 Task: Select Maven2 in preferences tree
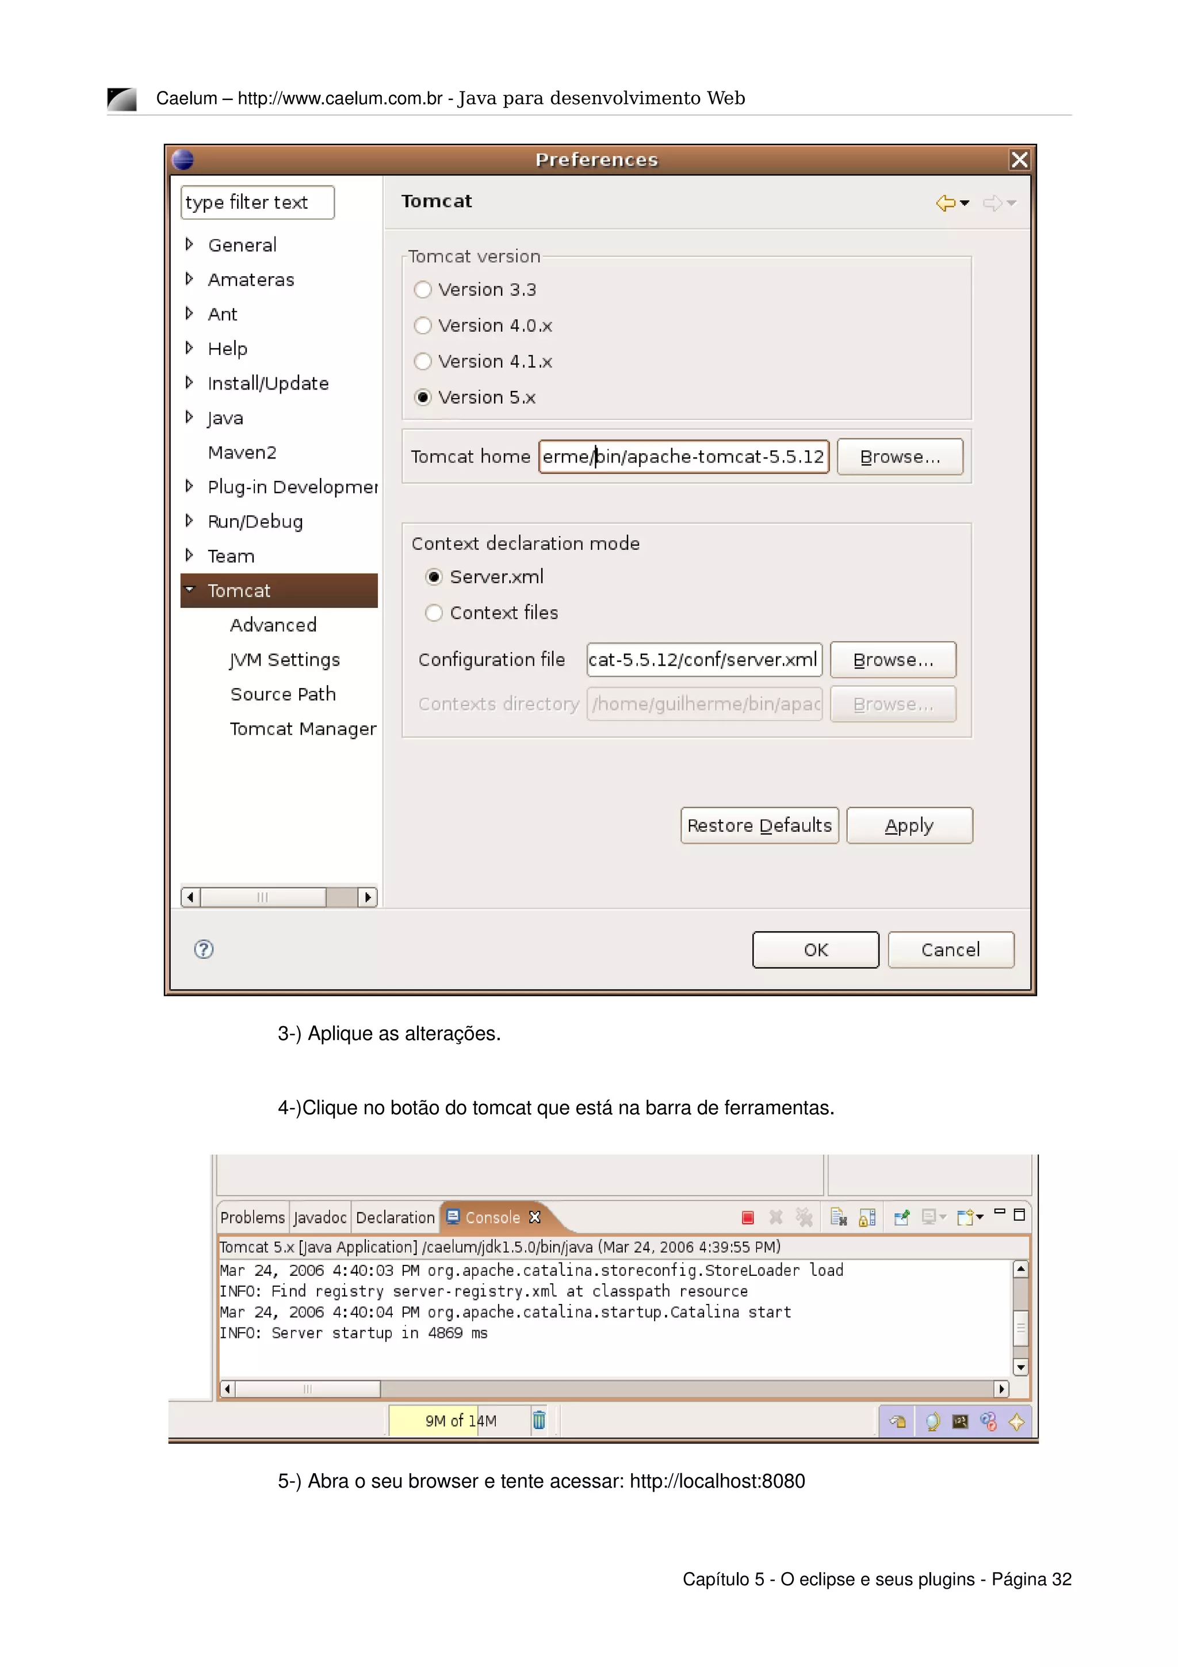(x=242, y=452)
